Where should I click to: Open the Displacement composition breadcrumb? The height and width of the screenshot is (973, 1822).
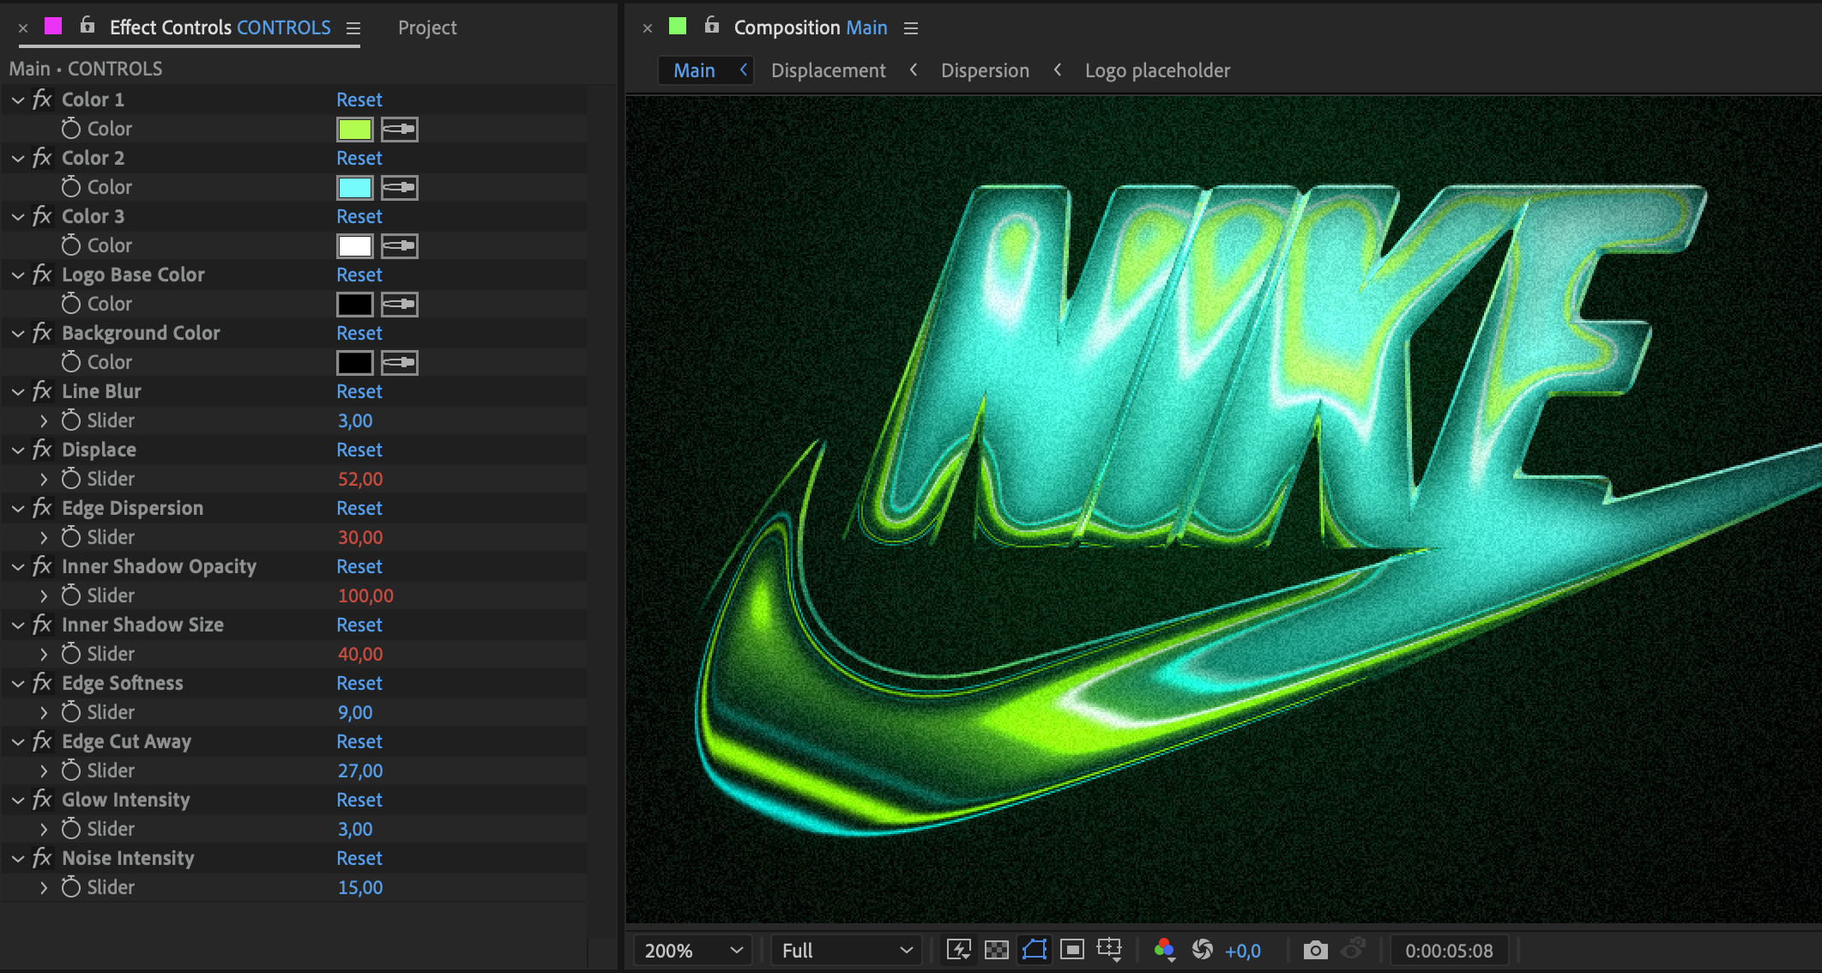pos(828,70)
